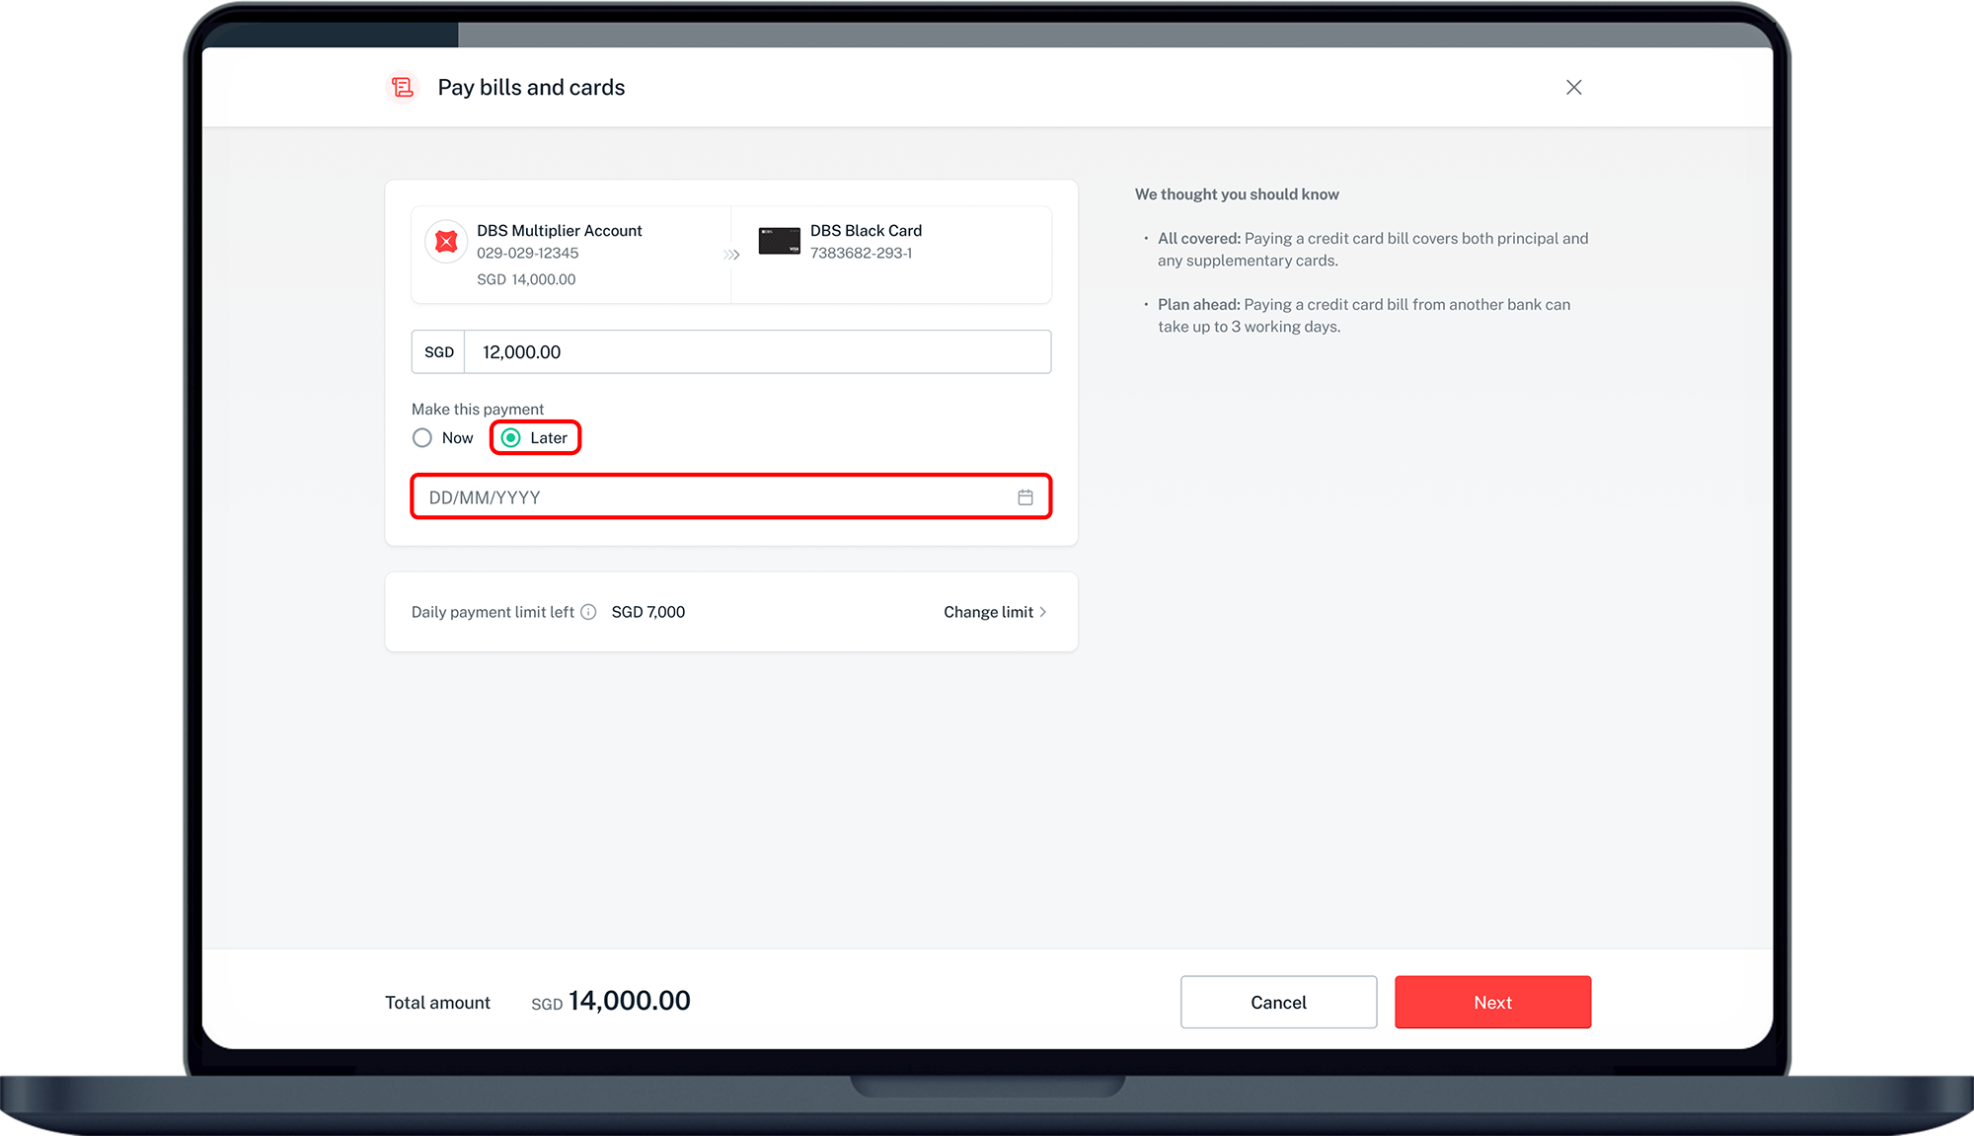Click the bills scroll icon in header
Viewport: 1974px width, 1136px height.
pos(402,88)
